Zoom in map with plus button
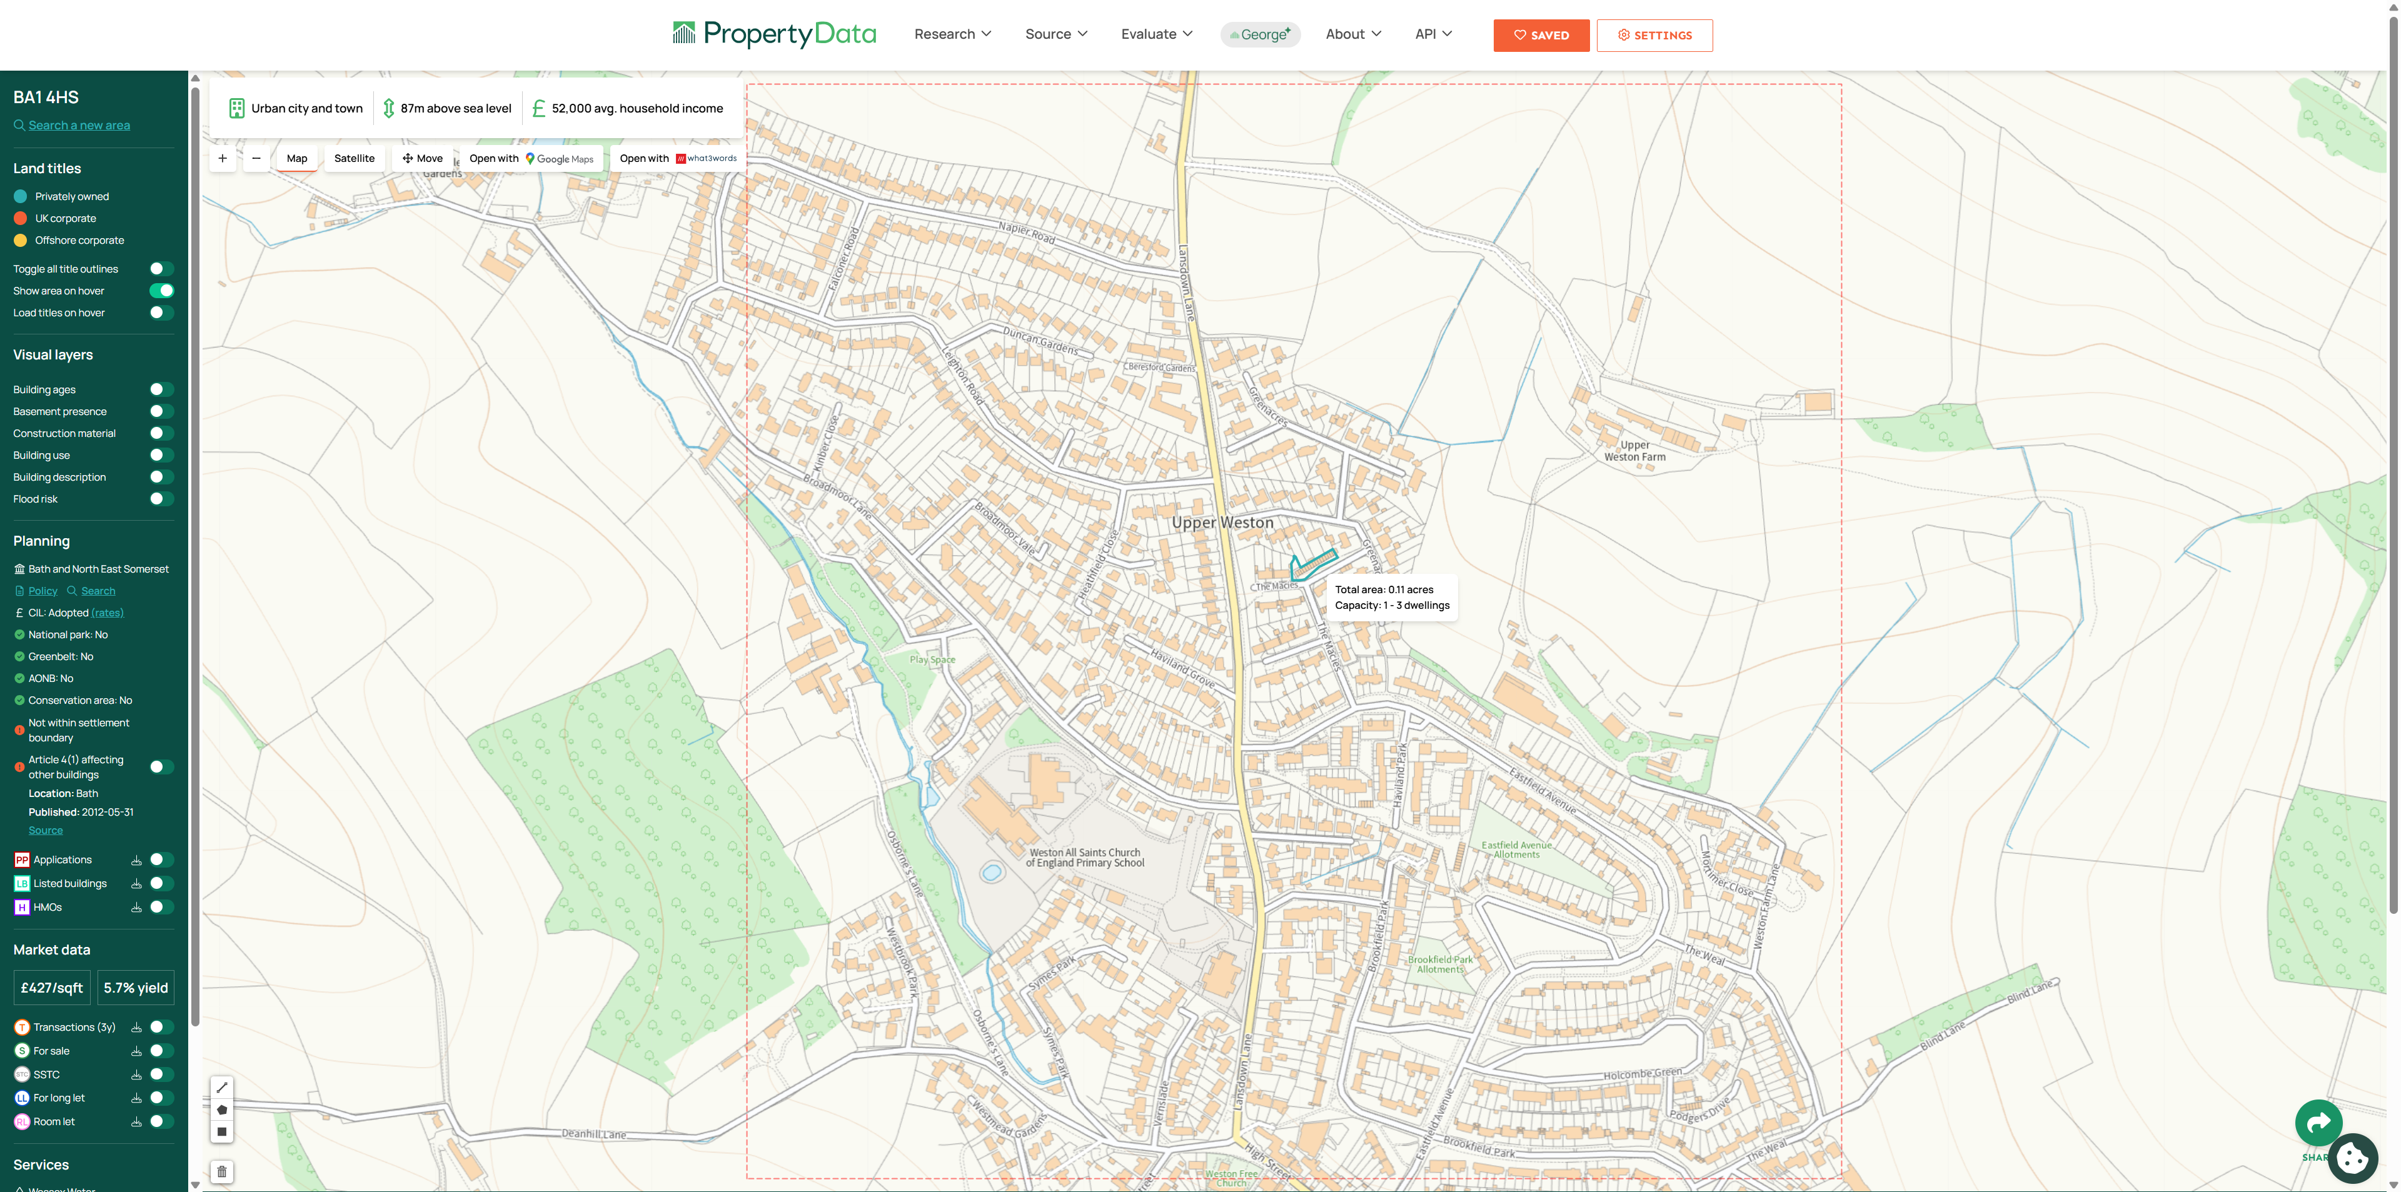Viewport: 2401px width, 1192px height. [x=223, y=158]
